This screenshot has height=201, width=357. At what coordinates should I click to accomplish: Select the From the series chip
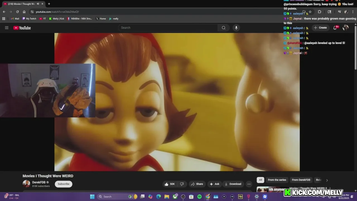click(x=277, y=180)
